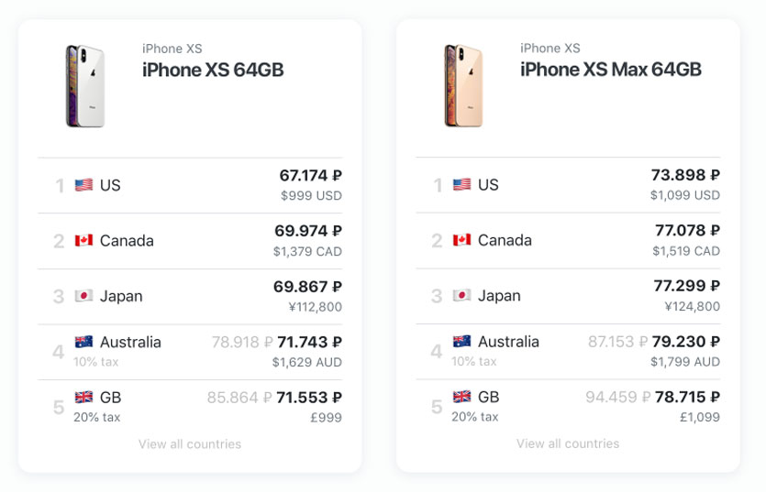Open the iPhone XS 64GB title
This screenshot has height=492, width=766.
tap(213, 70)
